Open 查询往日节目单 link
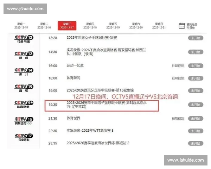The image size is (211, 169). coord(192,26)
